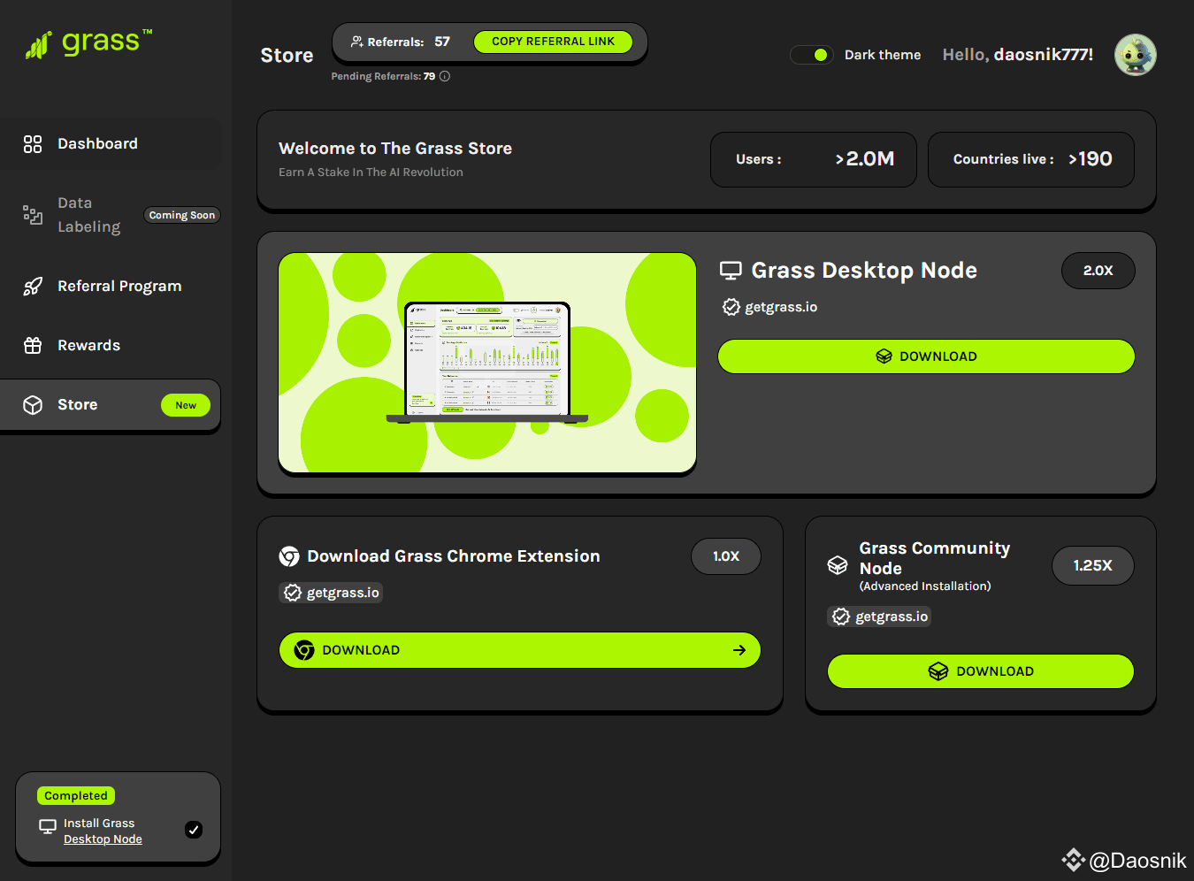The height and width of the screenshot is (881, 1194).
Task: Click the Pending Referrals: 79 text
Action: (x=383, y=76)
